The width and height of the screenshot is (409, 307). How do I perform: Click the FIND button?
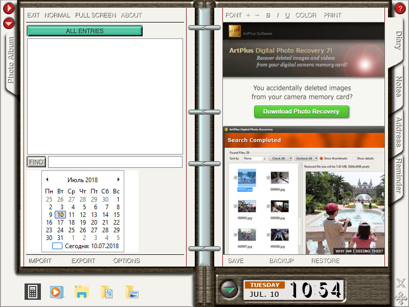[36, 162]
